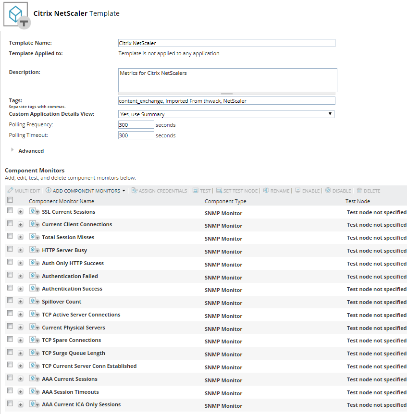Click the Polling Timeout field
The image size is (407, 414).
tap(136, 135)
